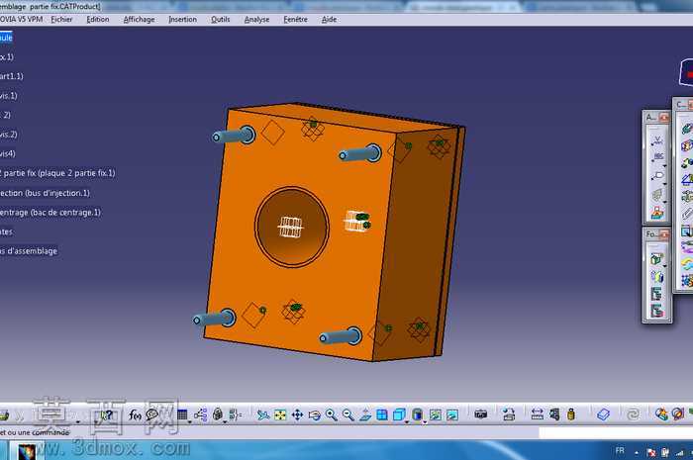Select the 'vis4)' tree node
Viewport: 693px width, 460px height.
tap(8, 153)
